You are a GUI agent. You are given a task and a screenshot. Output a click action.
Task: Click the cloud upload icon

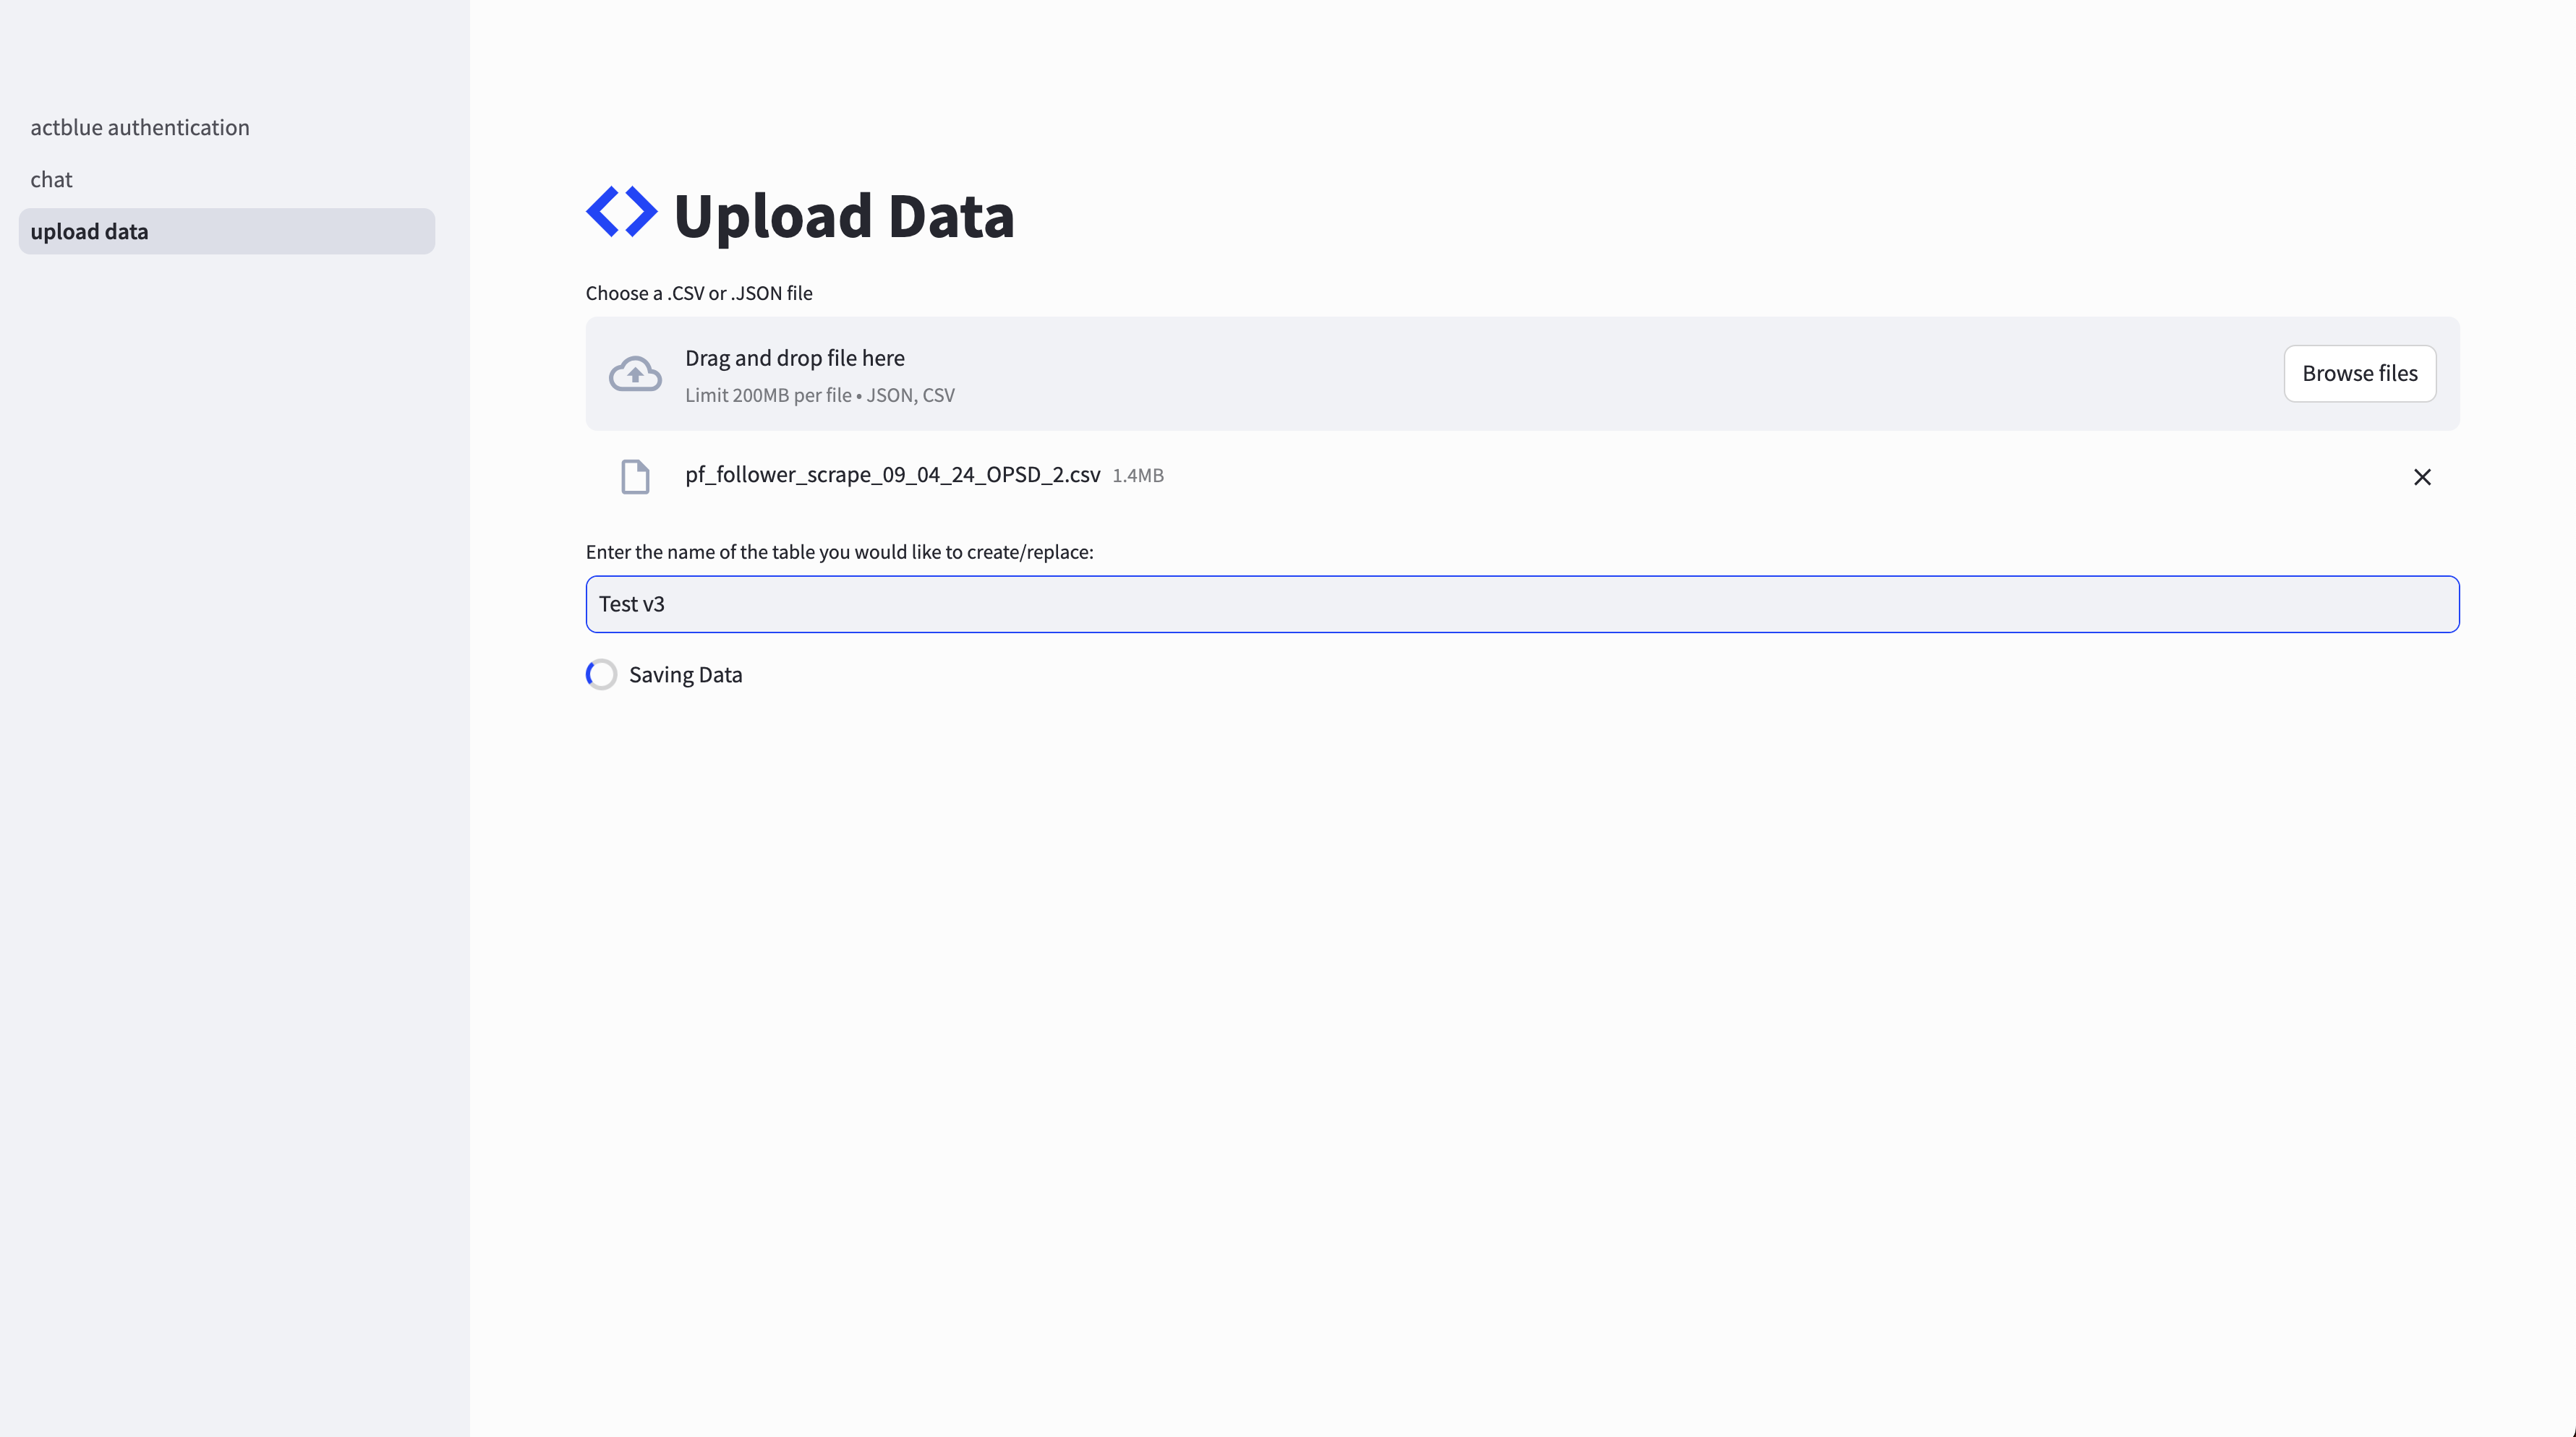point(635,374)
